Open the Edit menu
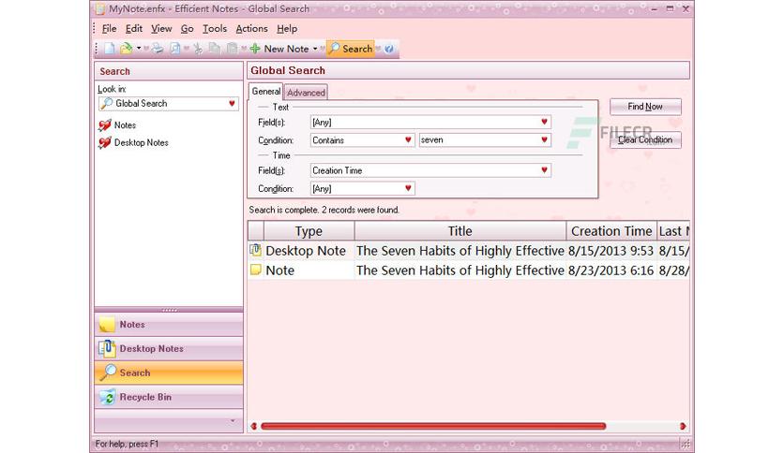The width and height of the screenshot is (784, 453). point(134,28)
